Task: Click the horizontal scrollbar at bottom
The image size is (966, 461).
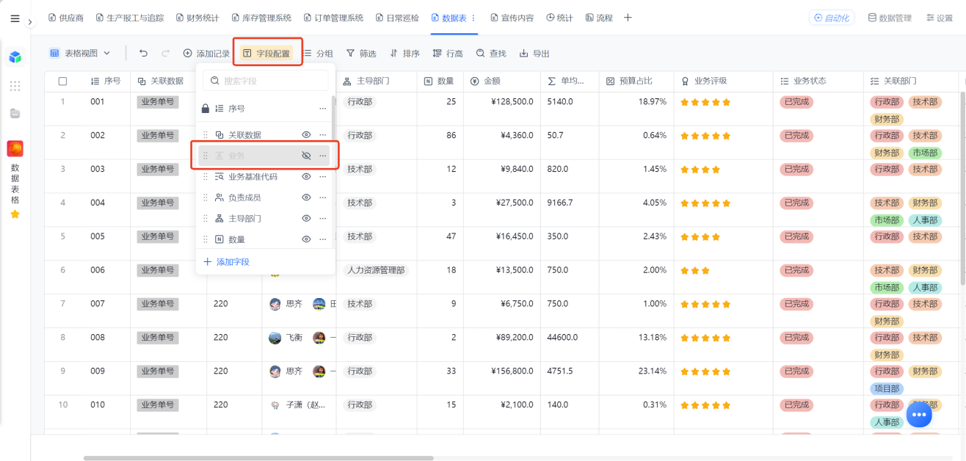Action: click(258, 458)
